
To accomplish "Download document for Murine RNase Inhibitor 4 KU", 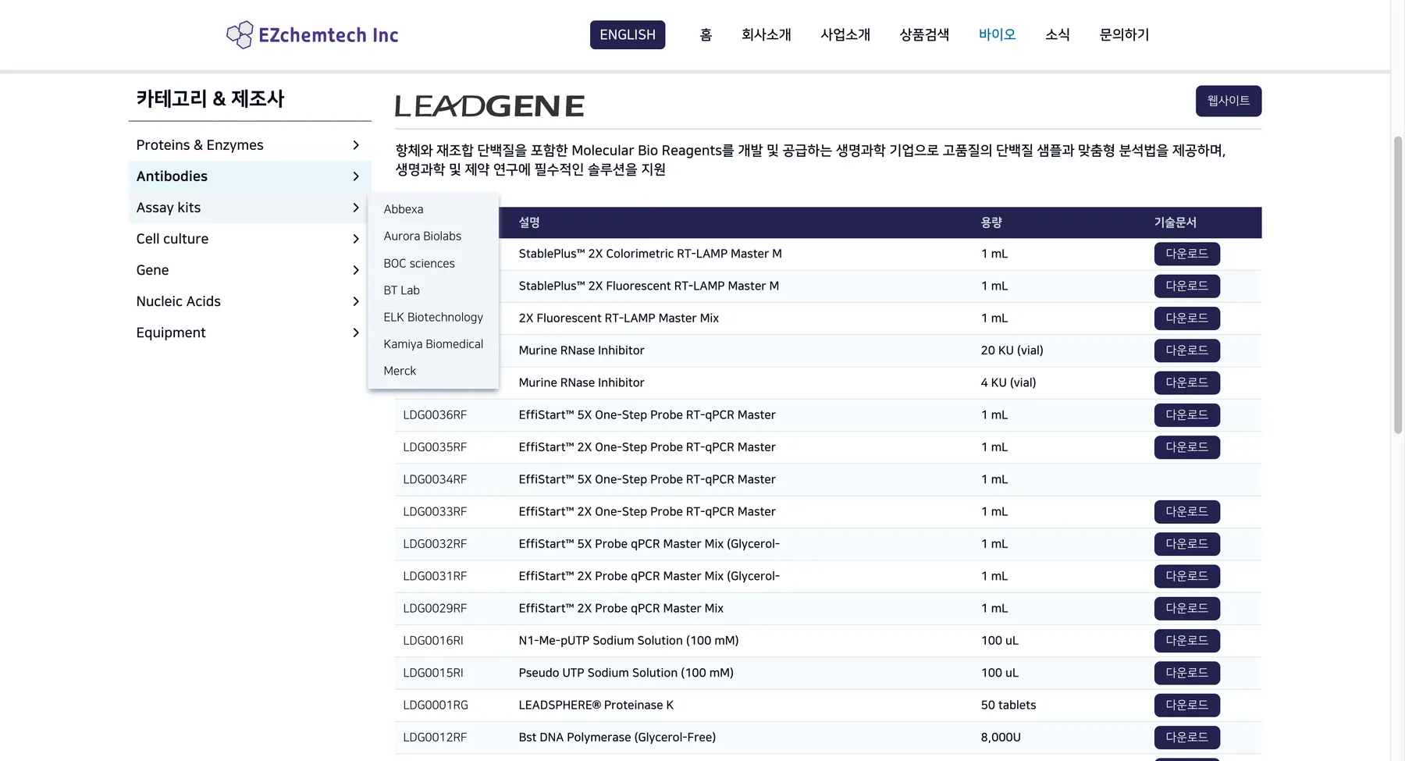I will tap(1186, 382).
